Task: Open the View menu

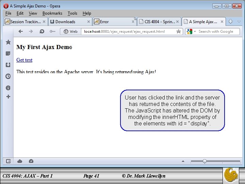Action: click(x=33, y=13)
